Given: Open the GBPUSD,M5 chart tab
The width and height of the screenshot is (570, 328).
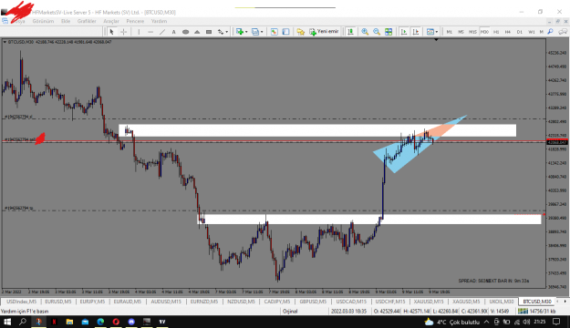Looking at the screenshot, I should point(313,302).
